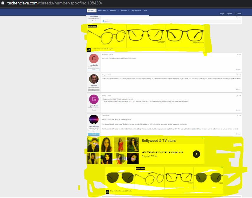
Task: Click bigb123's profile photo avatar
Action: point(94,79)
